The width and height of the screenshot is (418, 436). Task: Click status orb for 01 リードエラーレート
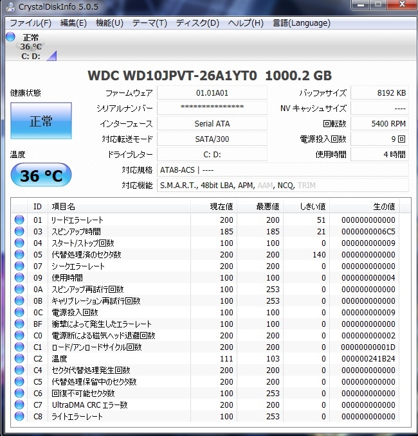coord(19,220)
